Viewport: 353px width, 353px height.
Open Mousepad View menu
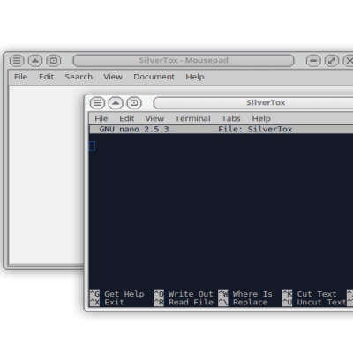coord(113,77)
